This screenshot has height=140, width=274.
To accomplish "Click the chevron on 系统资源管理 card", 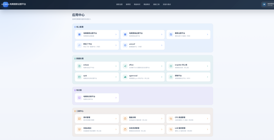I will (x=162, y=129).
